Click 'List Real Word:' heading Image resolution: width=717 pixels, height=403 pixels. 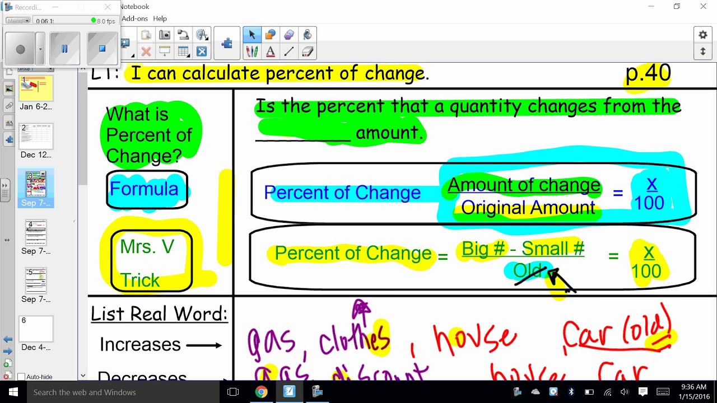coord(160,313)
